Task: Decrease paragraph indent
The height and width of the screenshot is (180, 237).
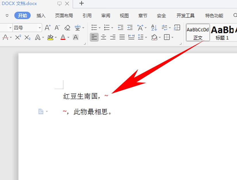Action: [x=120, y=27]
